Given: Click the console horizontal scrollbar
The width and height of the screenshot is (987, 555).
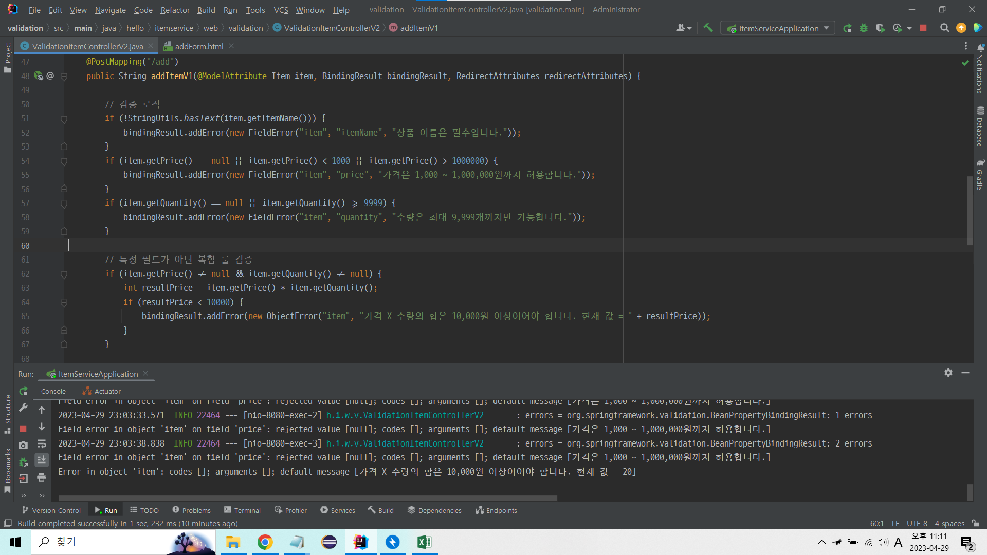Looking at the screenshot, I should tap(307, 497).
